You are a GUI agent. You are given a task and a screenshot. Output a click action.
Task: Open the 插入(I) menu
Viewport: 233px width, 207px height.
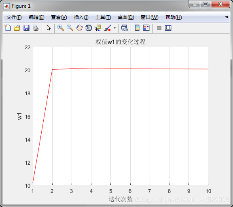81,17
